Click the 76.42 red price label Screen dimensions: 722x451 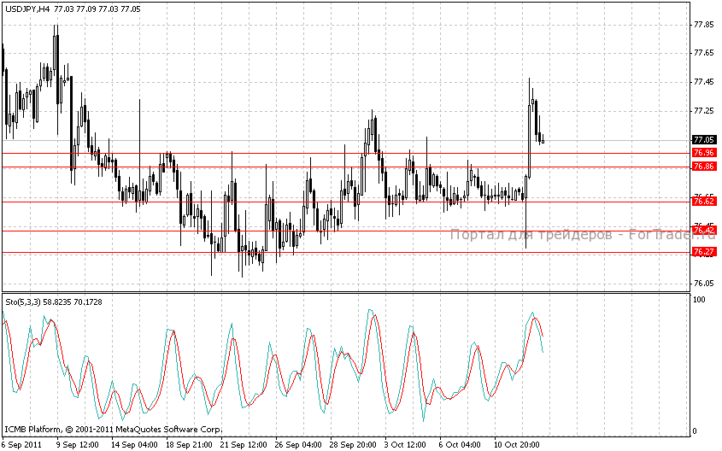pos(703,231)
